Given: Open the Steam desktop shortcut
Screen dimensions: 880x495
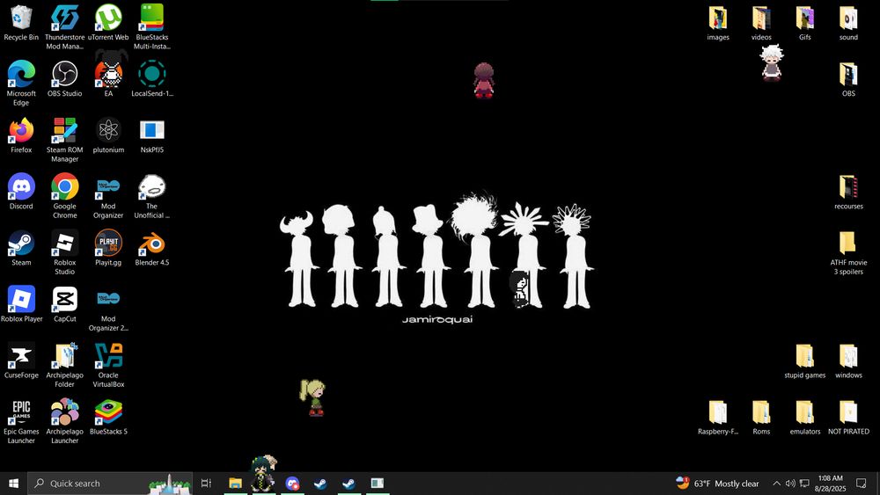Looking at the screenshot, I should 21,248.
